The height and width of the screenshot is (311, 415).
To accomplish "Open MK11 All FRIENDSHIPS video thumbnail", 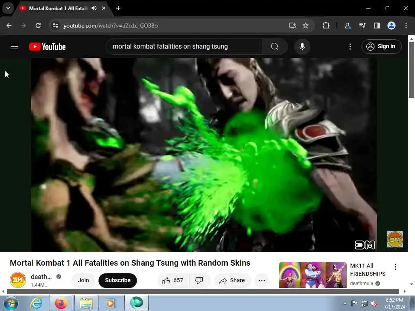I will [312, 275].
